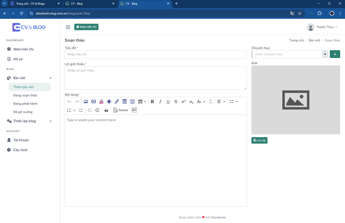Screen dimensions: 345x223
Task: Insert a block quote
Action: [x=106, y=110]
